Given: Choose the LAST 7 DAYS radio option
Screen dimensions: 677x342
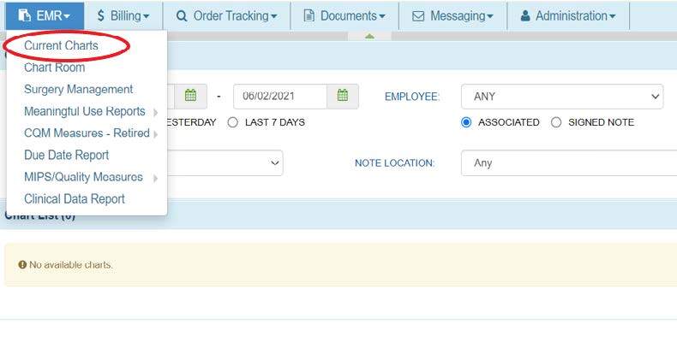Looking at the screenshot, I should (x=233, y=122).
